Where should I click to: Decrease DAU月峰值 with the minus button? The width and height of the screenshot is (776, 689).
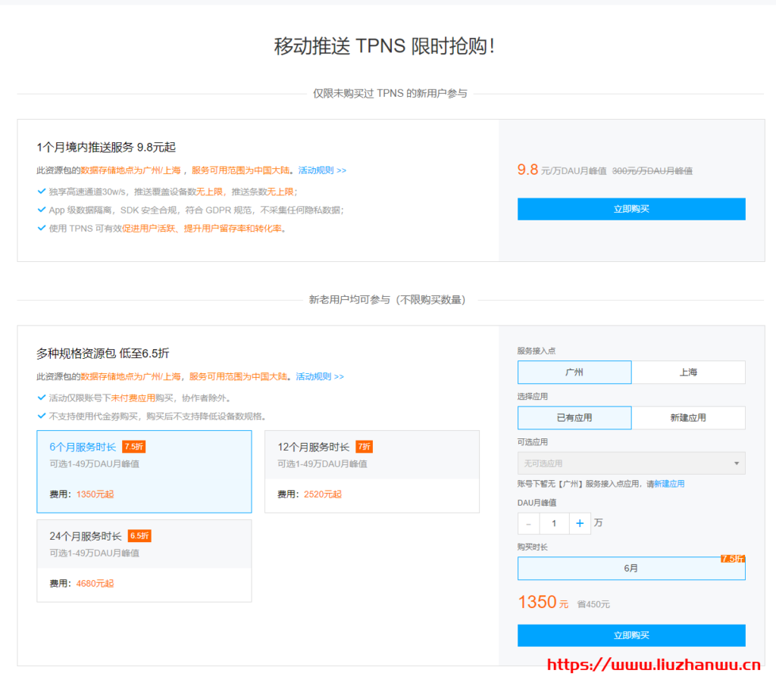pos(527,523)
